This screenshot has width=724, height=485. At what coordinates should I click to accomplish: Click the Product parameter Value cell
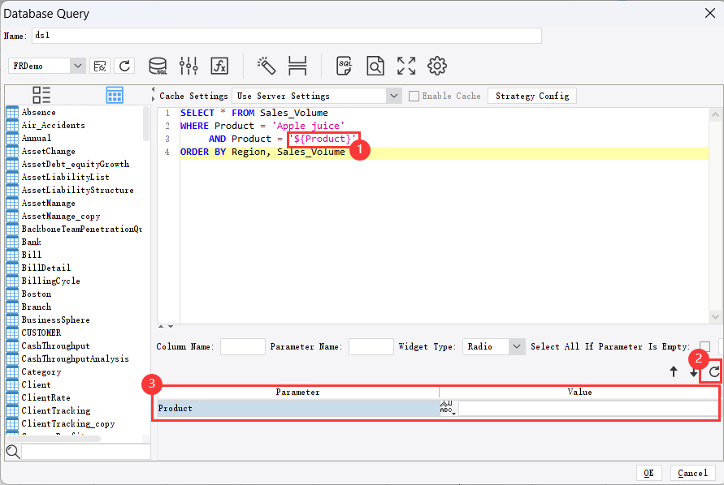(588, 408)
